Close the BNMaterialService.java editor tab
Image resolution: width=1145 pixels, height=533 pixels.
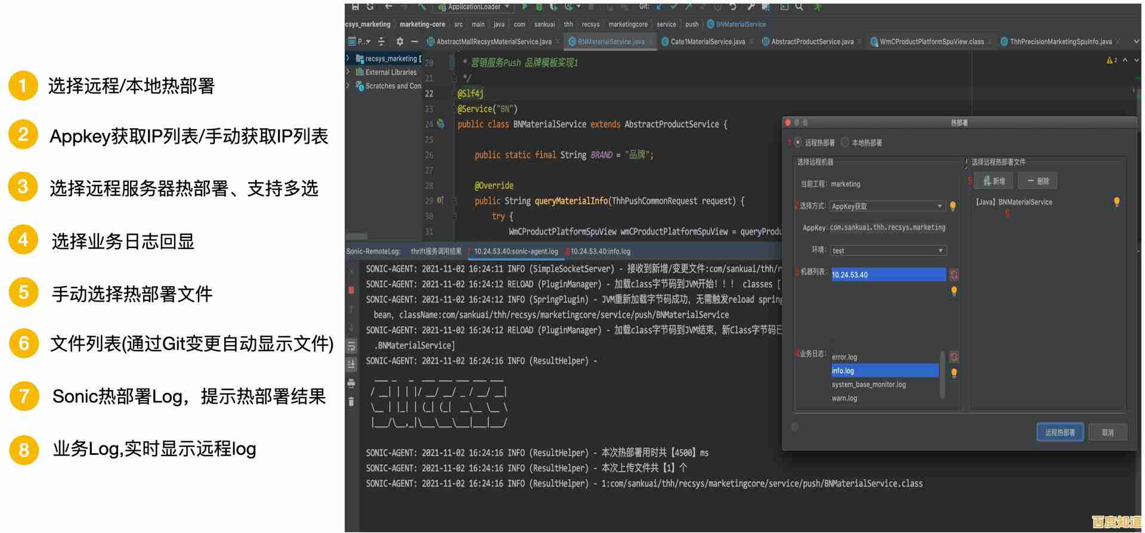pos(651,42)
